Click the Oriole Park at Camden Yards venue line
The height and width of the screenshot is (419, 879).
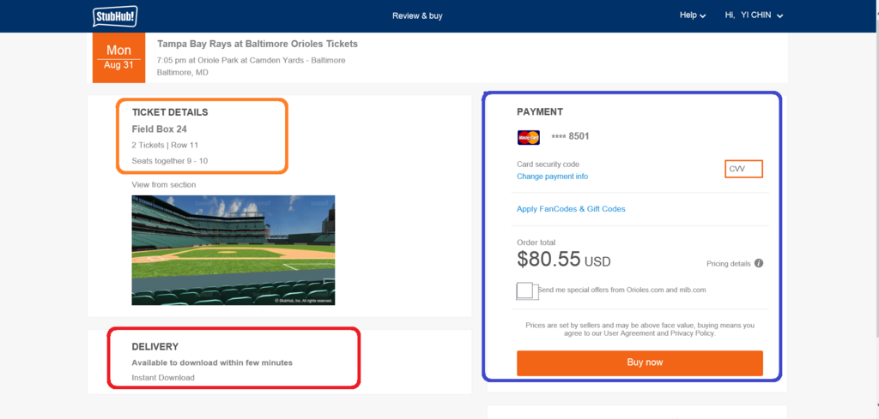251,61
